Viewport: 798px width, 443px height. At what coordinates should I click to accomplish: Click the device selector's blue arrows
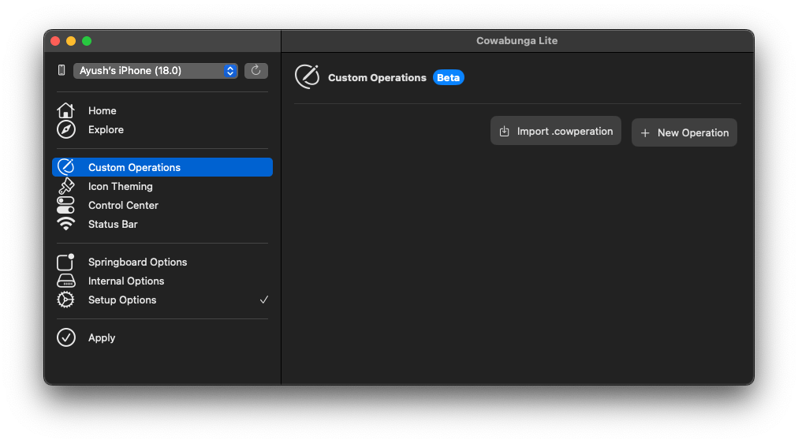coord(230,71)
